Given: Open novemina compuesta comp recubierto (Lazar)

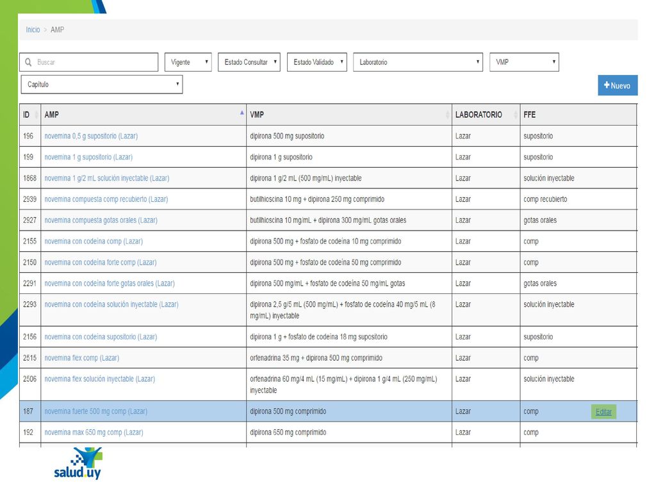Looking at the screenshot, I should tap(106, 199).
